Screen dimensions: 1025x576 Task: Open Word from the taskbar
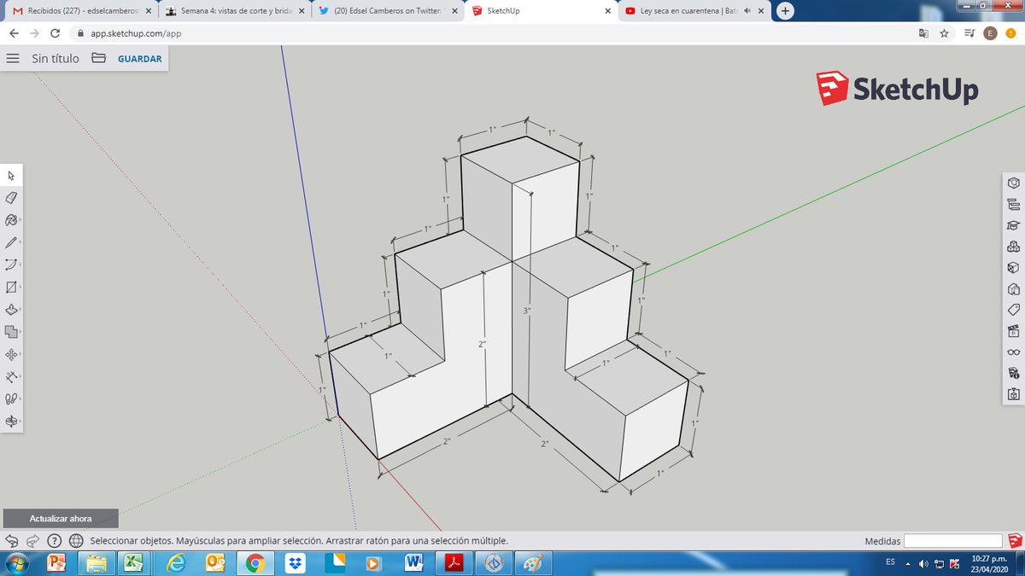tap(415, 563)
